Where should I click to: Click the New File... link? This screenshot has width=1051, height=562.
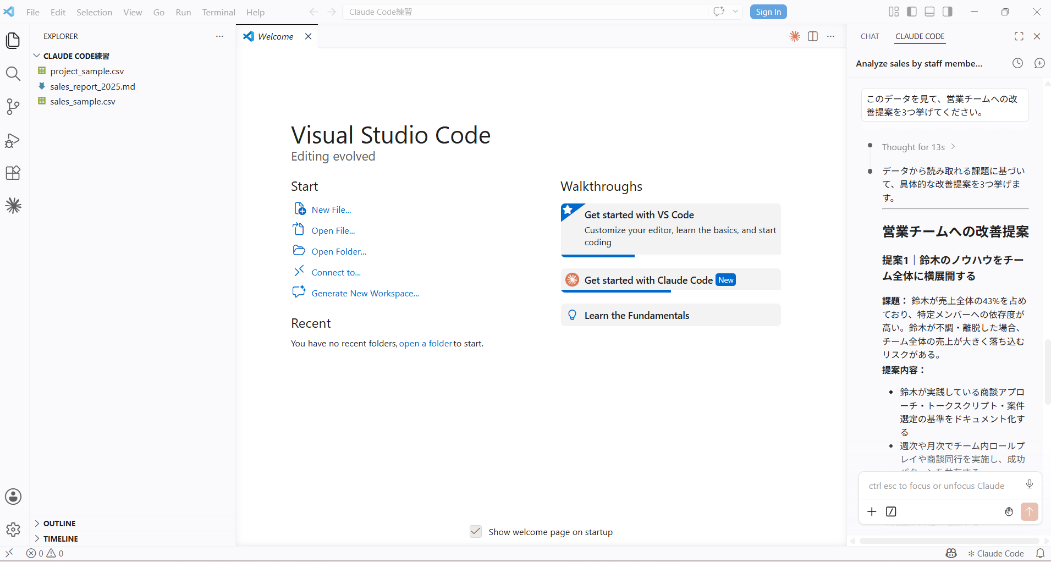tap(331, 210)
